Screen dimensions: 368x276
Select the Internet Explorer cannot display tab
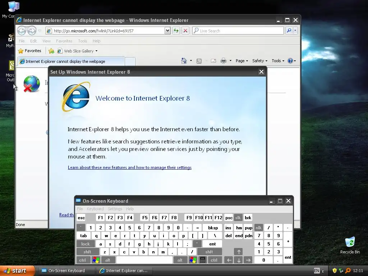(x=72, y=61)
